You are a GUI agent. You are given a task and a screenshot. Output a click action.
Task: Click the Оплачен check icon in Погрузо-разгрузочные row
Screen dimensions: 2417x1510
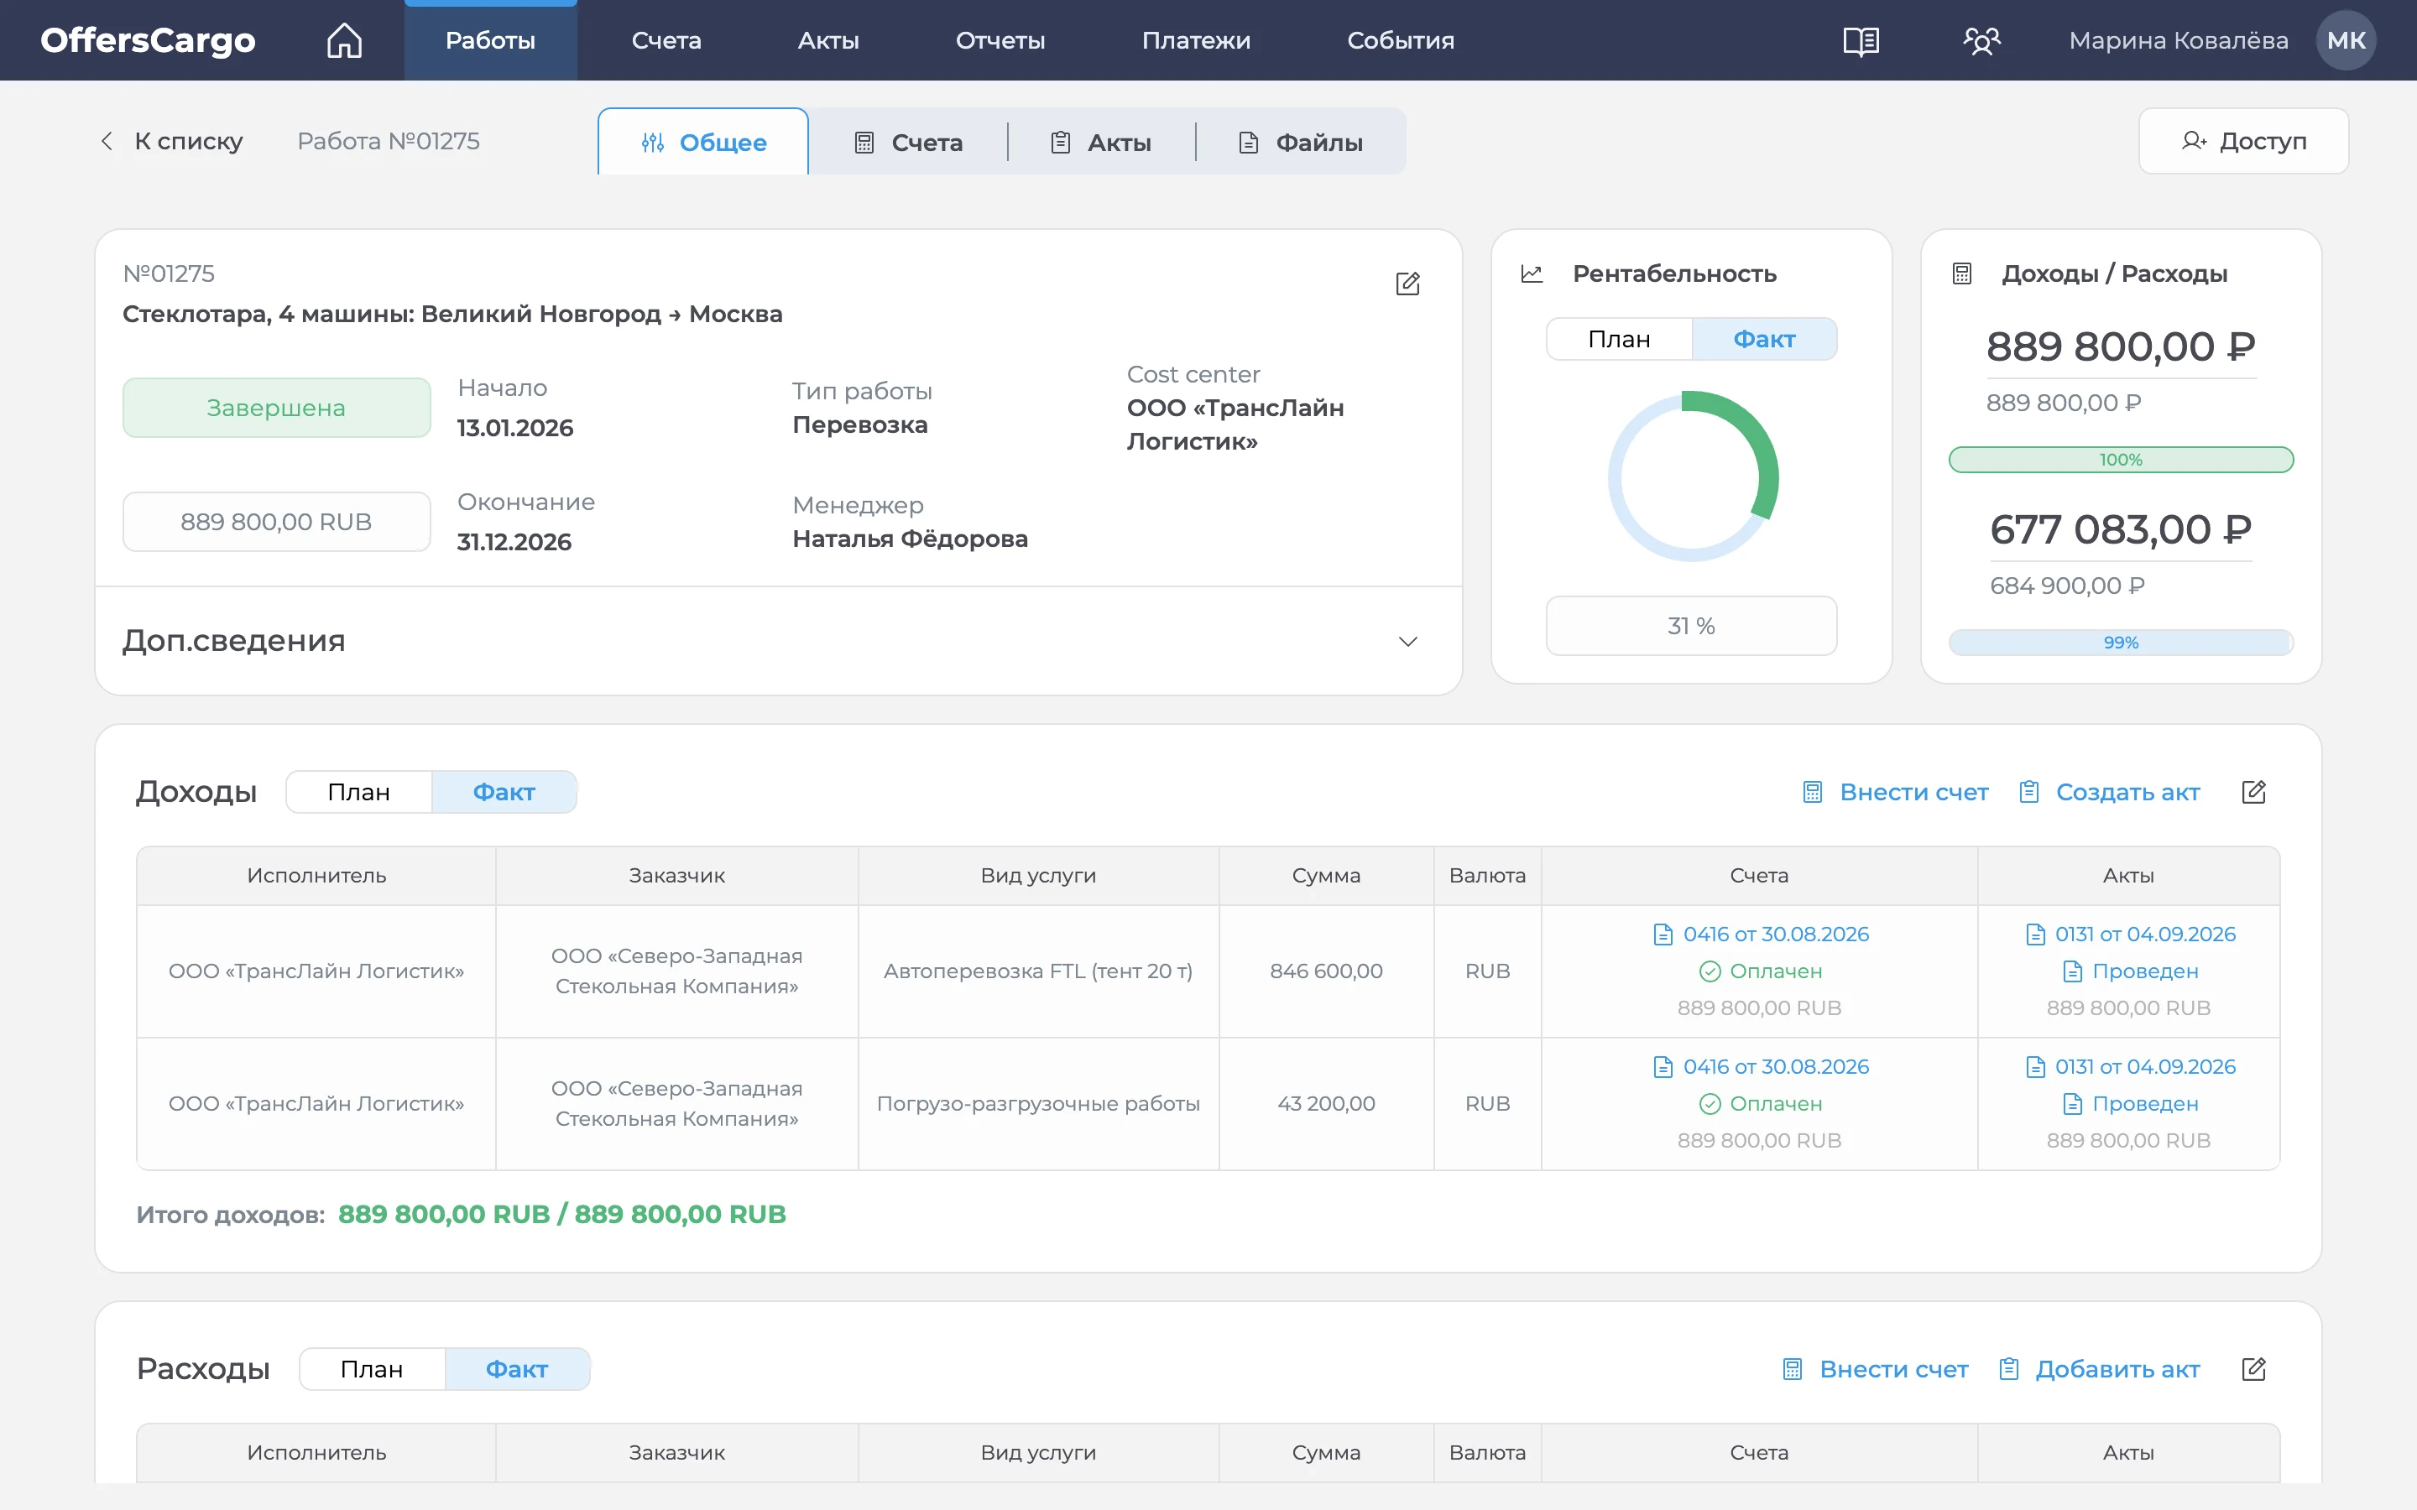pos(1710,1105)
